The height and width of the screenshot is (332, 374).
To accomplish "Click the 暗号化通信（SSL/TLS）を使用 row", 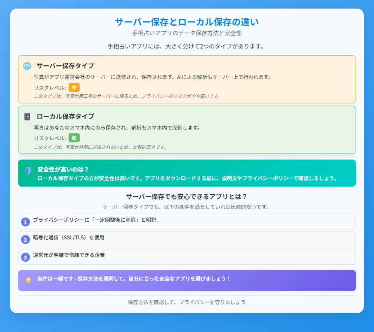I will point(187,239).
